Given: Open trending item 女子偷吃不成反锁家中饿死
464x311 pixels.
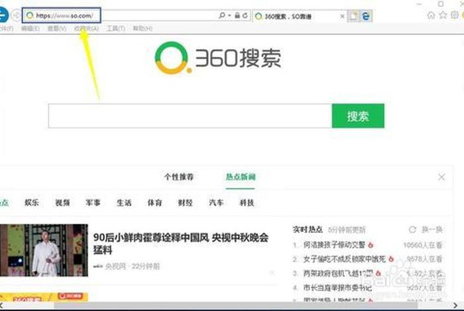Looking at the screenshot, I should 345,259.
